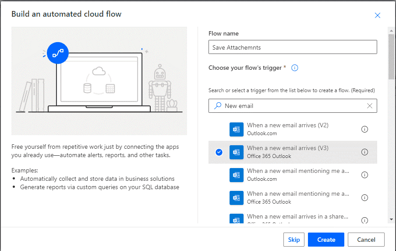Click the info icon beside When a new email arrives (V3)
The height and width of the screenshot is (251, 396).
pyautogui.click(x=364, y=152)
